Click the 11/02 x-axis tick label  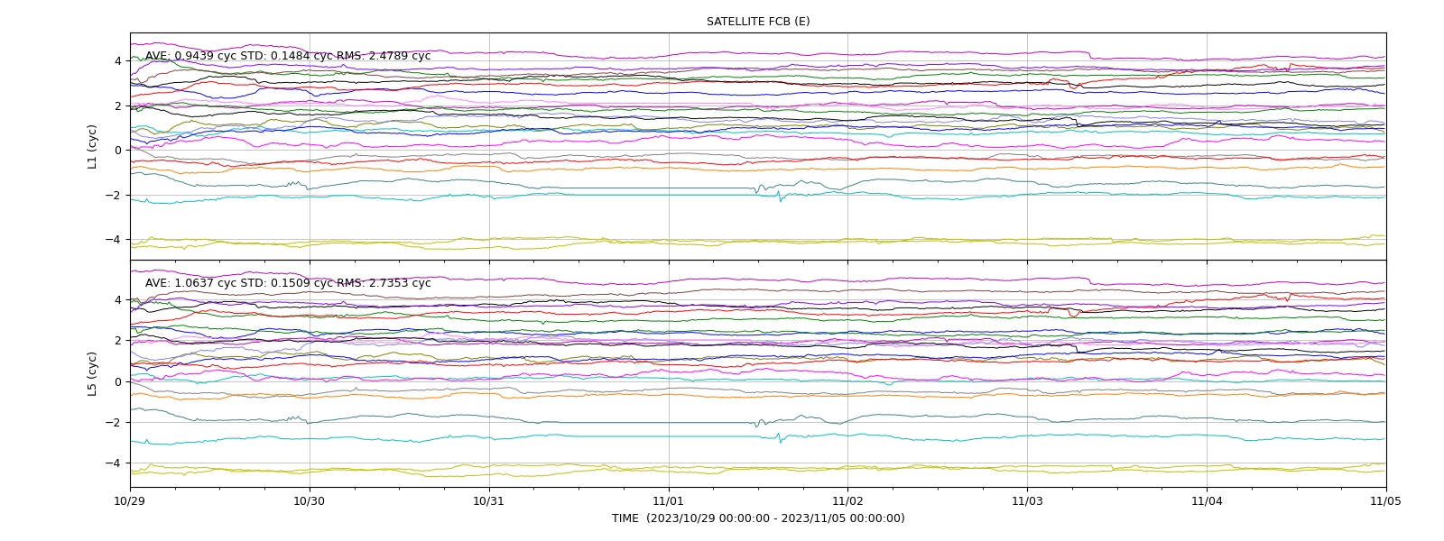pyautogui.click(x=847, y=501)
